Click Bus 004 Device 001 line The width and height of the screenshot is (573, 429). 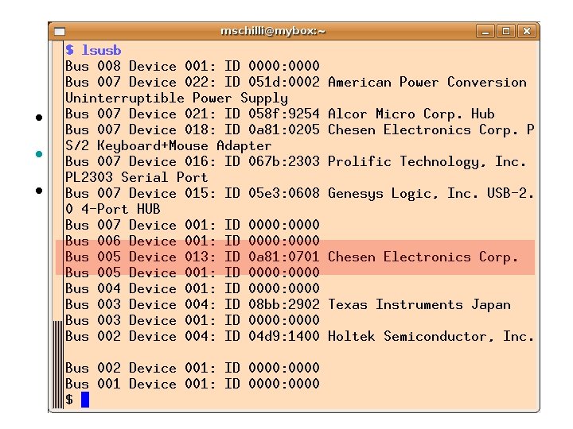193,288
